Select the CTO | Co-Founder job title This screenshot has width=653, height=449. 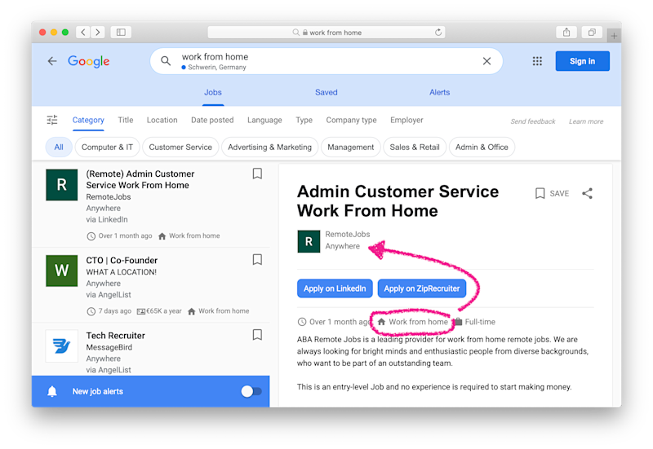(x=122, y=260)
